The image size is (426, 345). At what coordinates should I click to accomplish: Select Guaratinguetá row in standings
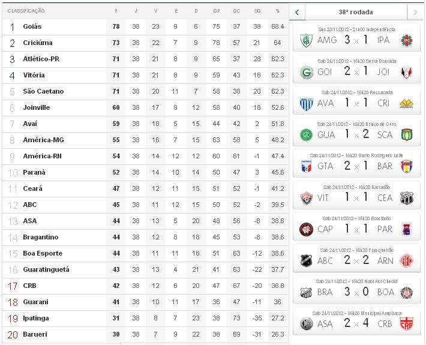click(46, 270)
